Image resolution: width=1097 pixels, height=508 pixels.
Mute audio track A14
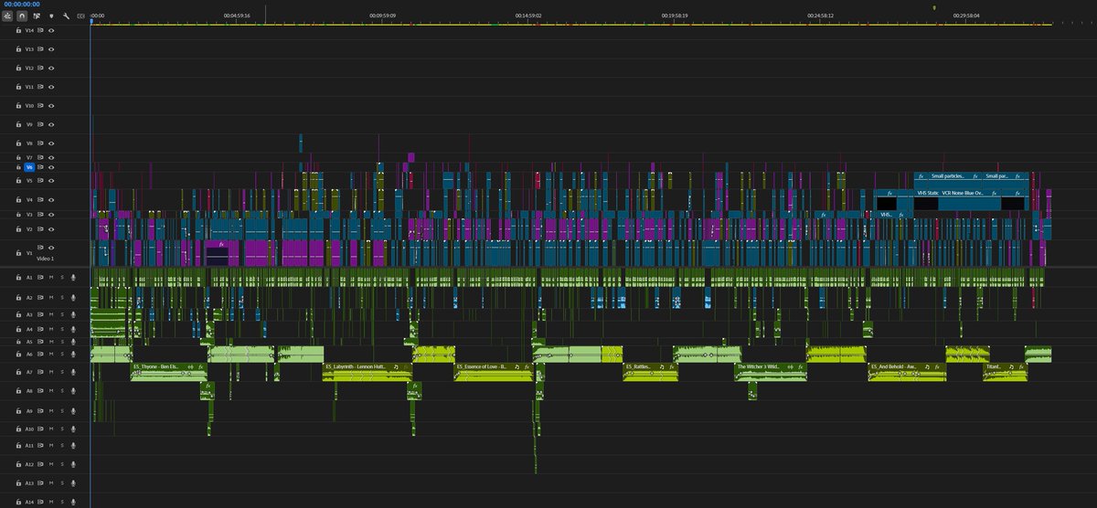pyautogui.click(x=52, y=503)
